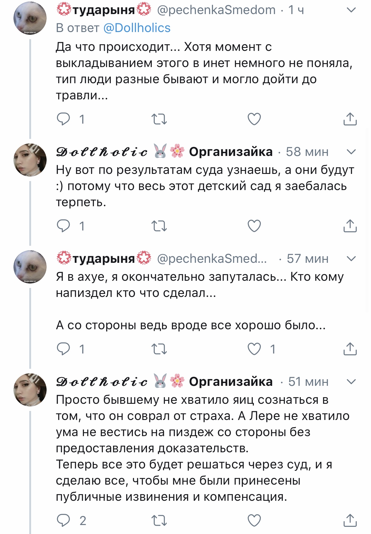Like the 57 мин tweet with one like
Image resolution: width=371 pixels, height=534 pixels.
(x=254, y=349)
